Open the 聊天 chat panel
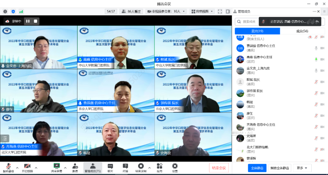 (x=110, y=166)
